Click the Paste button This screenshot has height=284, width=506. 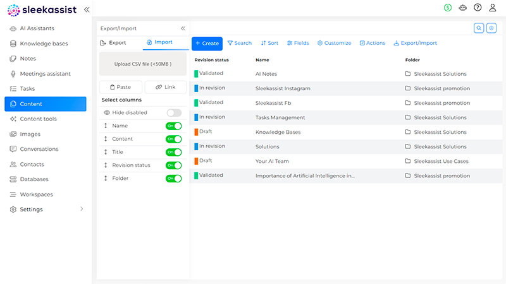click(121, 87)
